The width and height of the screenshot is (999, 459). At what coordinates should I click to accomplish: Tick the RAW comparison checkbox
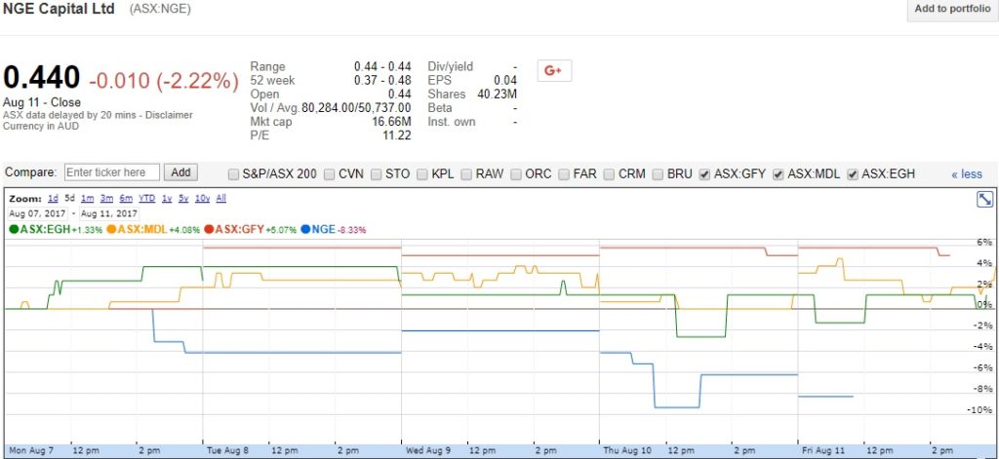pyautogui.click(x=467, y=174)
